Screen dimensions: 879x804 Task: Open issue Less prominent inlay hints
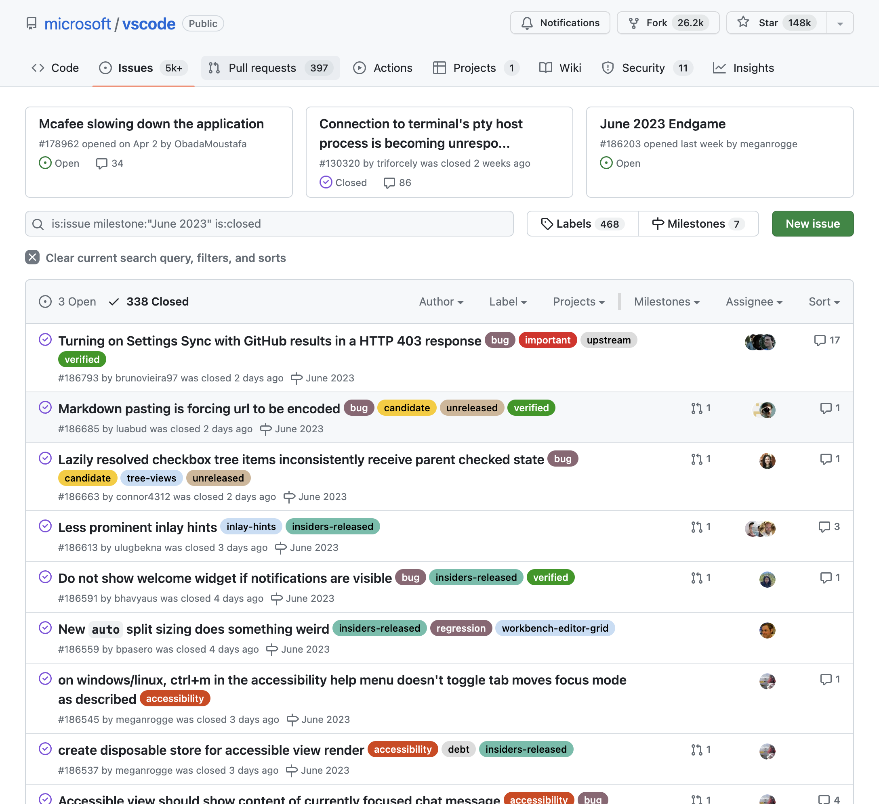click(x=137, y=528)
